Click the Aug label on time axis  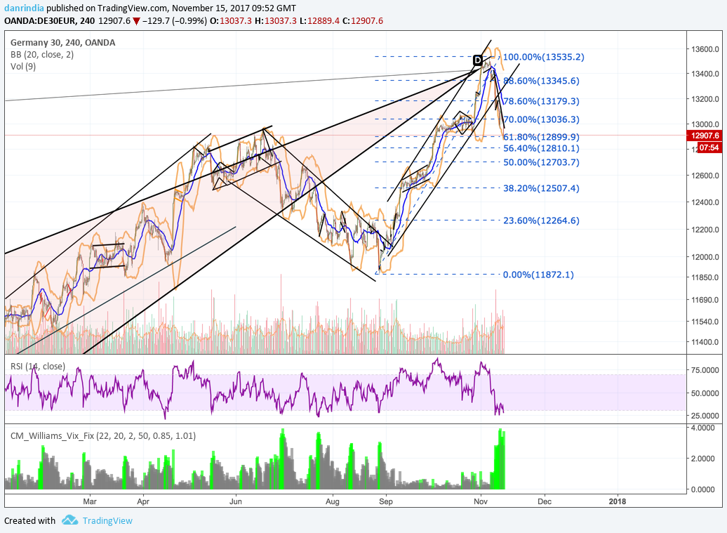tap(333, 501)
